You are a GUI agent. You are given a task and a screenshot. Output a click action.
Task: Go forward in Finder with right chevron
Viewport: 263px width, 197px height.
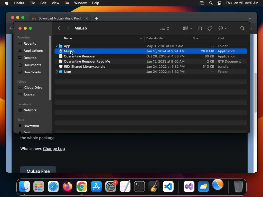pos(68,28)
